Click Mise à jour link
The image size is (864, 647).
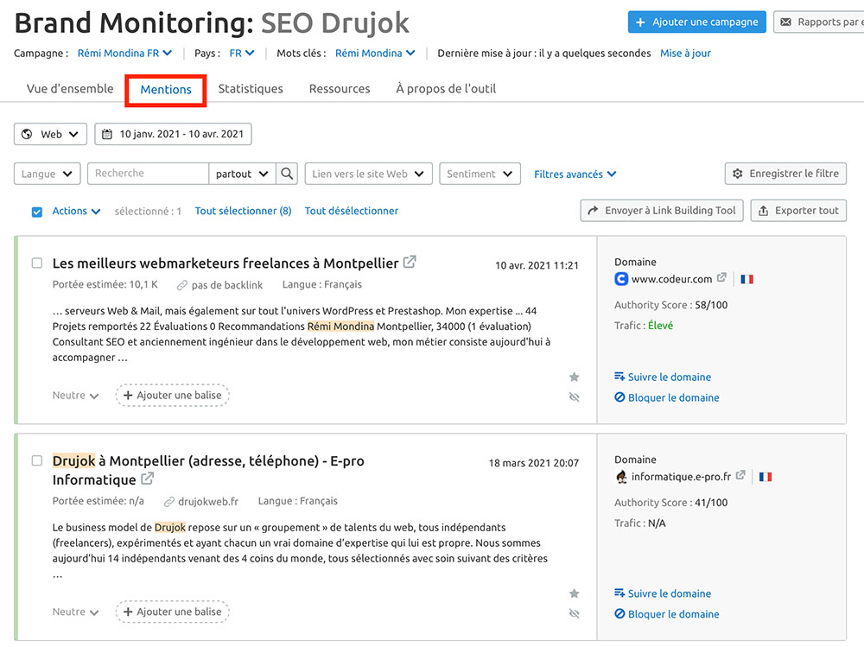pos(685,53)
